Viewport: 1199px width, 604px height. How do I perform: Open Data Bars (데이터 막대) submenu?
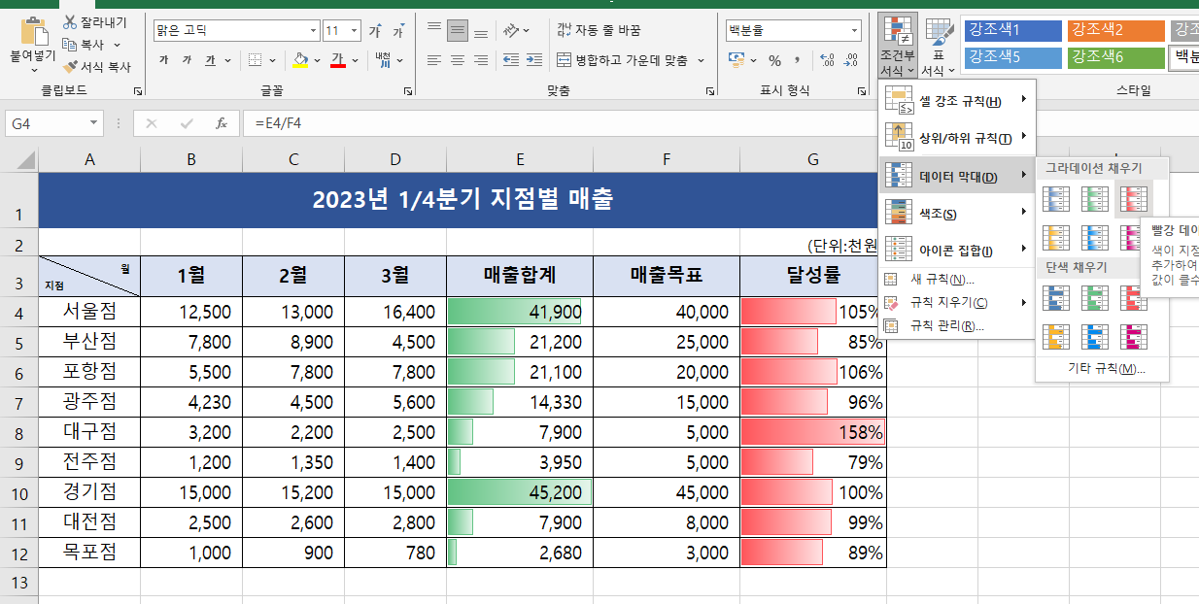click(x=957, y=176)
